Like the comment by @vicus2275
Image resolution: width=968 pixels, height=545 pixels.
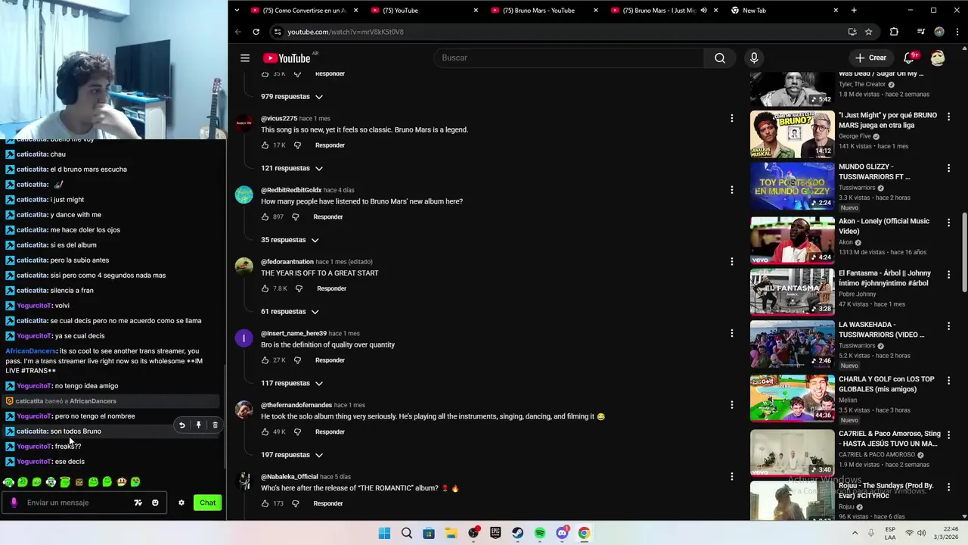[x=265, y=145]
